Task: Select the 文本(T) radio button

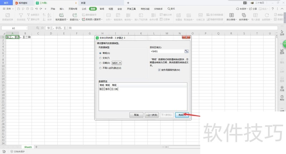Action: pyautogui.click(x=100, y=58)
